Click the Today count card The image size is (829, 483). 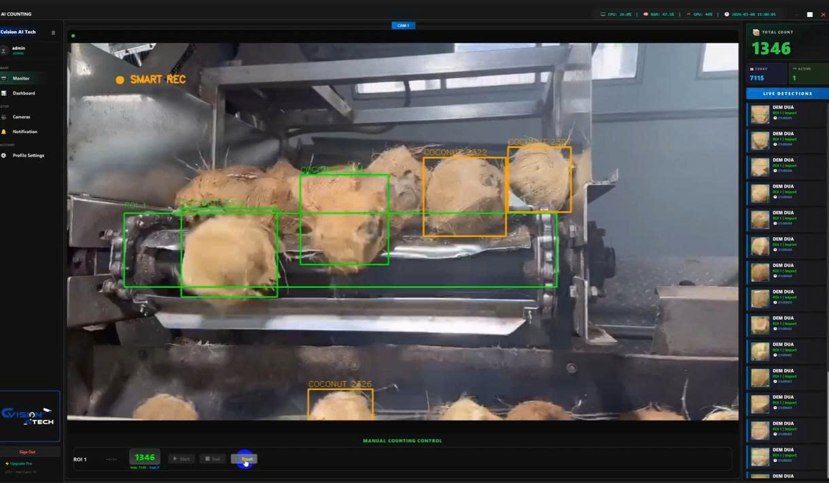766,74
